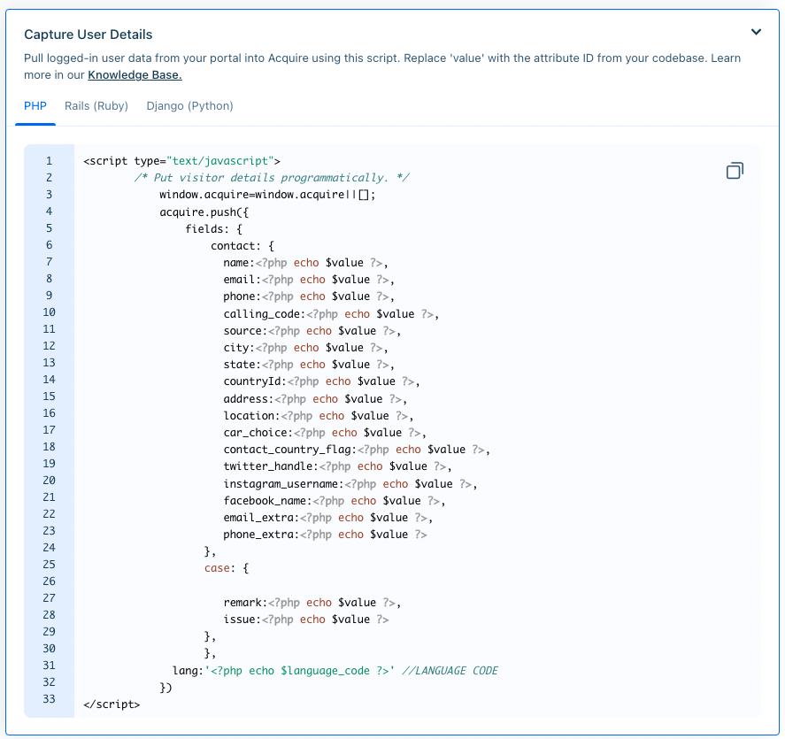Image resolution: width=785 pixels, height=739 pixels.
Task: Click the contact_country_flag field line
Action: (357, 450)
